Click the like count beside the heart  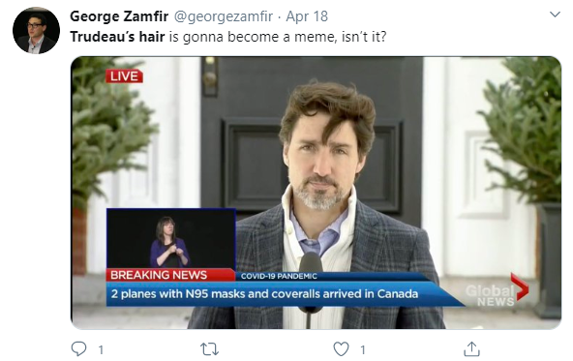tap(363, 350)
